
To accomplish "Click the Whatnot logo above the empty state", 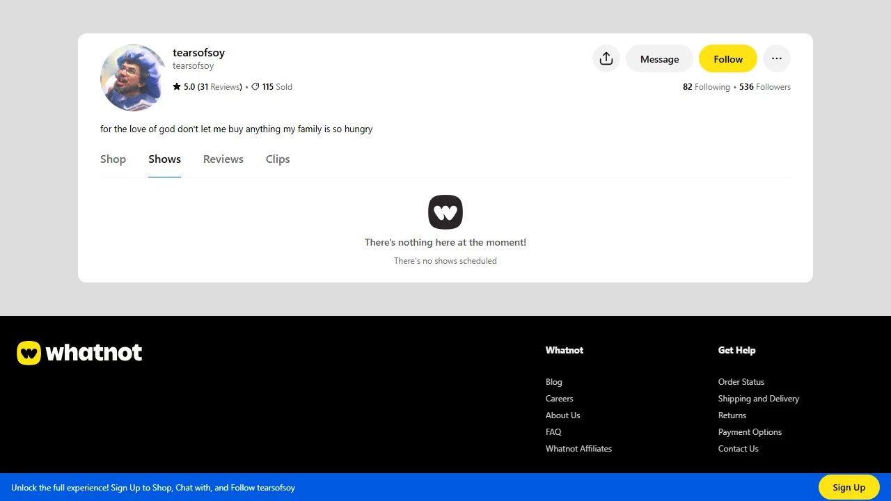I will point(445,212).
